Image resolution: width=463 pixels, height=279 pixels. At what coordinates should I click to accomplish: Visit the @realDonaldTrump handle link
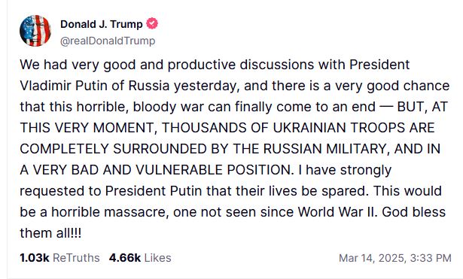pos(108,41)
